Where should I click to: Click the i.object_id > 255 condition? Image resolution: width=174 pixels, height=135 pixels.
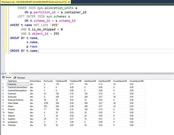pyautogui.click(x=44, y=34)
